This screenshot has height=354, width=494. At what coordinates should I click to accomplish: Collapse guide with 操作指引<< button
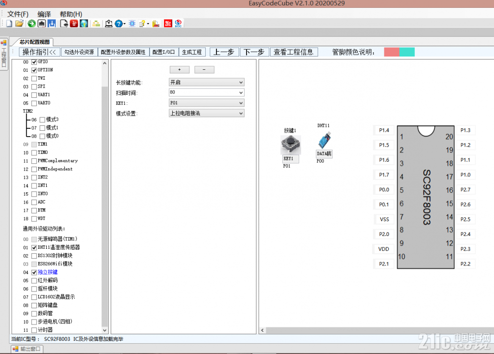[x=39, y=52]
